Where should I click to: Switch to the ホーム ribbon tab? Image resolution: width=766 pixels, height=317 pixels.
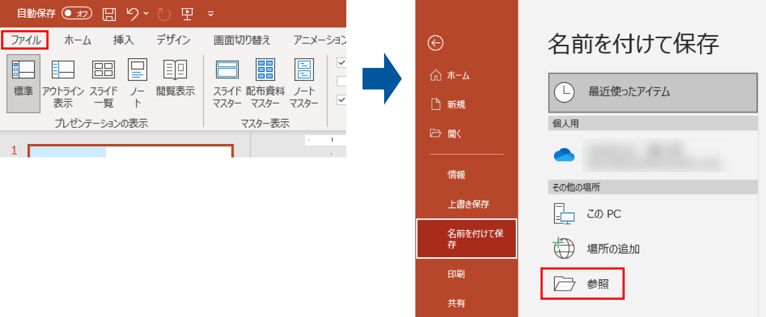click(x=78, y=40)
